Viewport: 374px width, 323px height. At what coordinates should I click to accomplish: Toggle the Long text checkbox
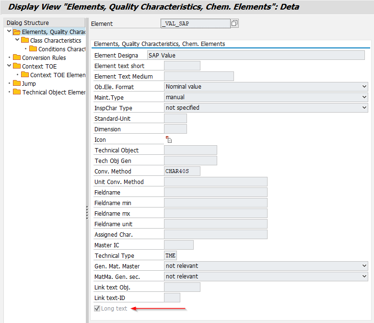coord(97,309)
